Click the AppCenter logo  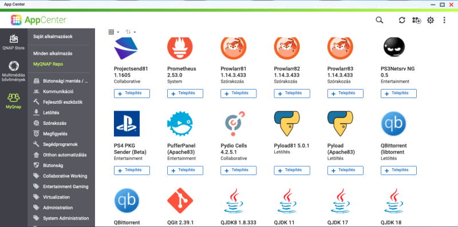38,20
